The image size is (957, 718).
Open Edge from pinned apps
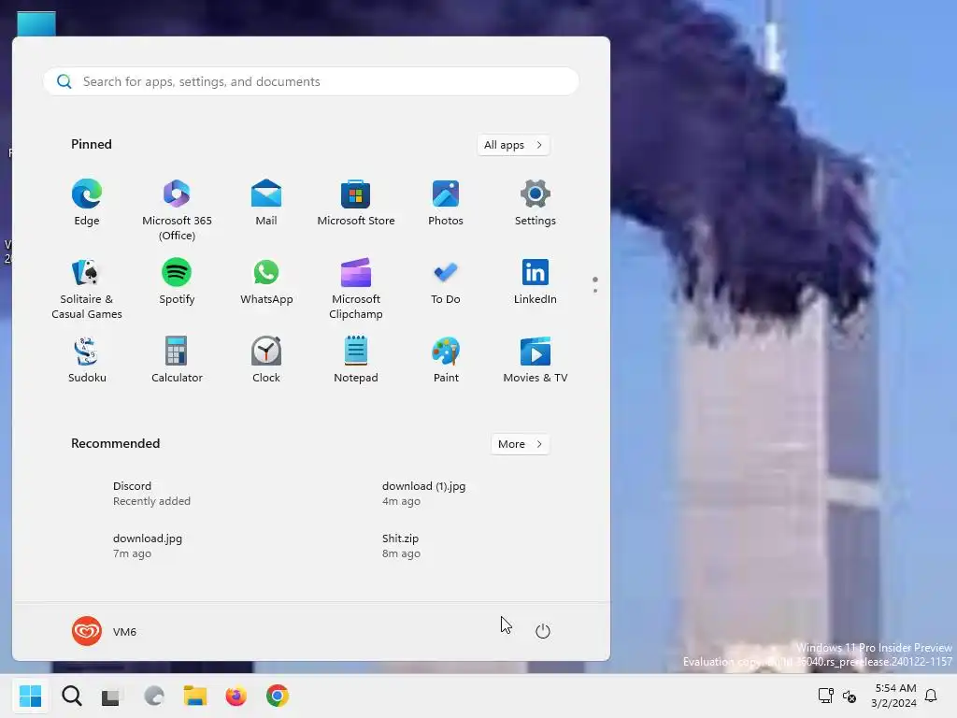click(x=87, y=203)
